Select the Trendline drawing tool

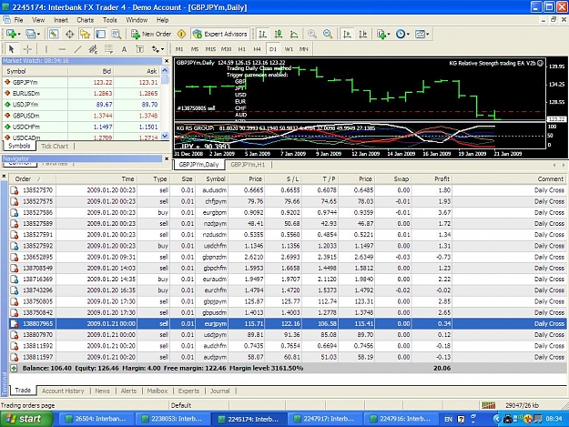pyautogui.click(x=77, y=49)
